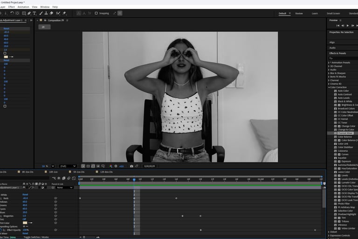Toggle the Tint Off value in the timeline
The width and height of the screenshot is (358, 239).
24,219
